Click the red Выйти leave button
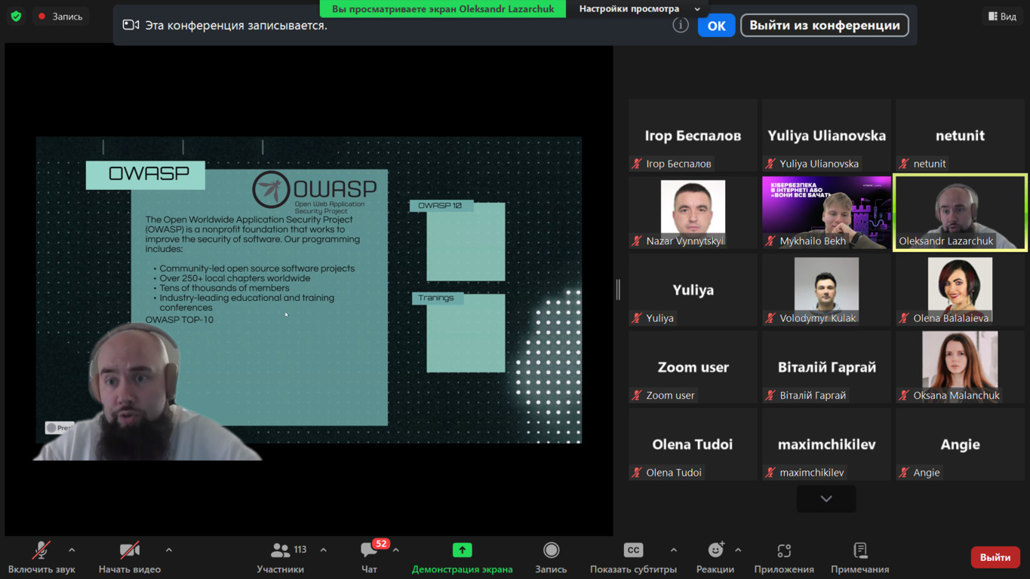 pos(995,557)
